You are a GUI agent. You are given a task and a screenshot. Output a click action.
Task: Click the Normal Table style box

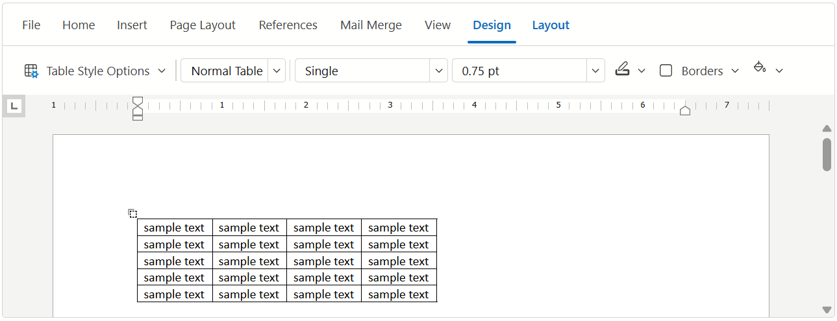(x=225, y=71)
